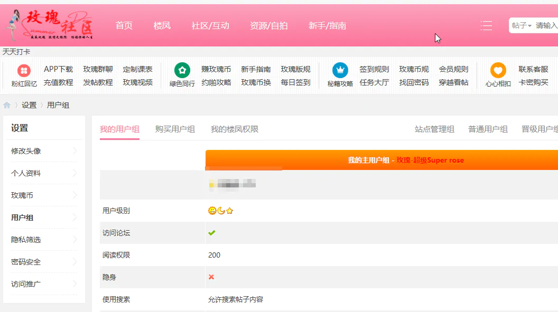Open the 玫瑰视频 link
Screen dimensions: 558x312
tap(138, 82)
